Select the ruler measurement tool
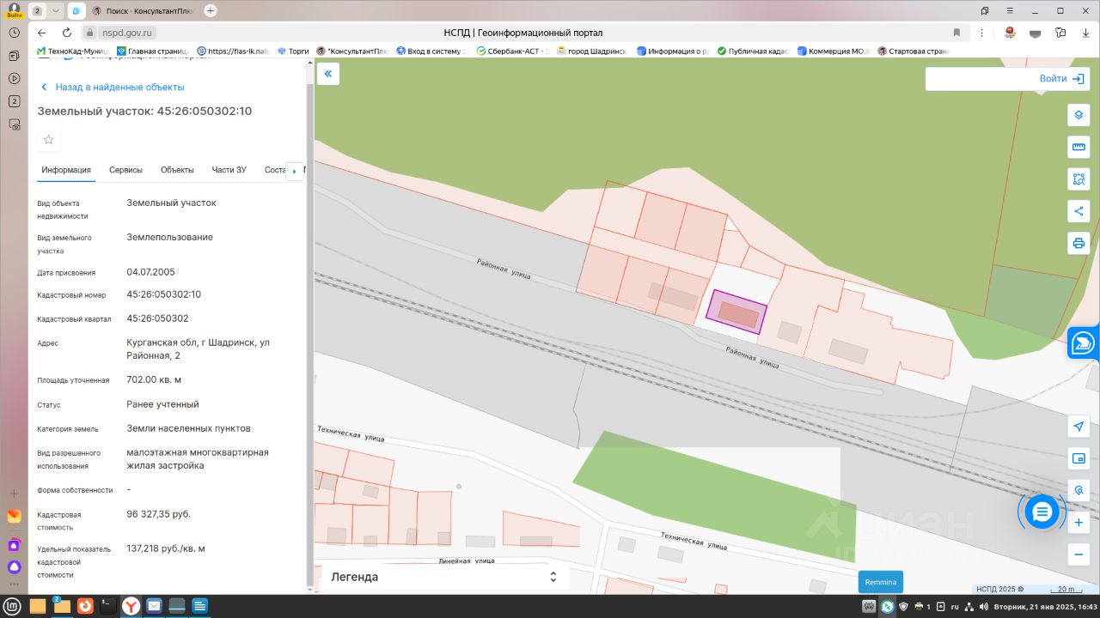The height and width of the screenshot is (618, 1100). tap(1079, 147)
